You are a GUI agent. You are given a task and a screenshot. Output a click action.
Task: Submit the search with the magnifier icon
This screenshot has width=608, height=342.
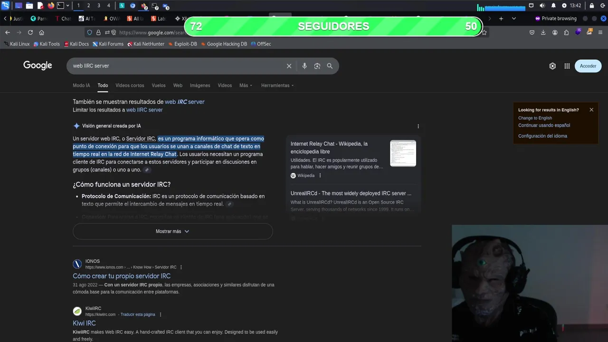pos(330,66)
